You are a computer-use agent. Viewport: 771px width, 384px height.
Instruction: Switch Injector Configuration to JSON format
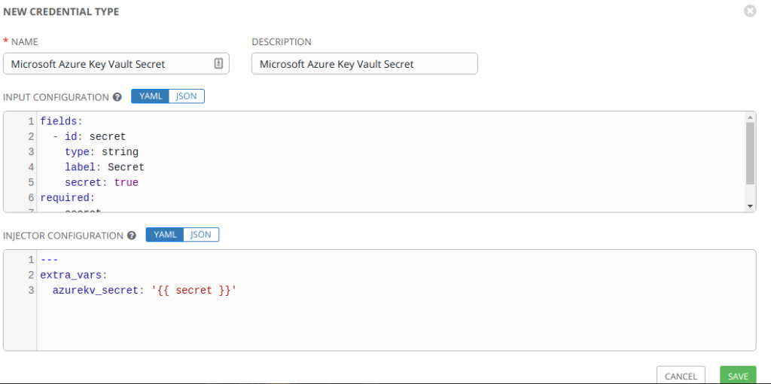pos(201,235)
